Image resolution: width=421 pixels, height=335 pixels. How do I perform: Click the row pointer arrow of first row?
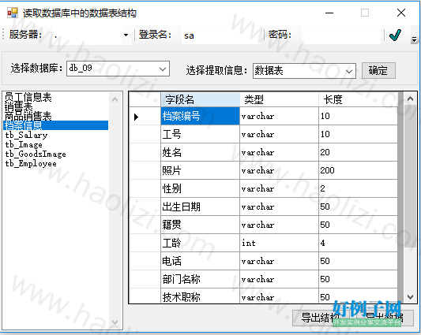coord(136,117)
